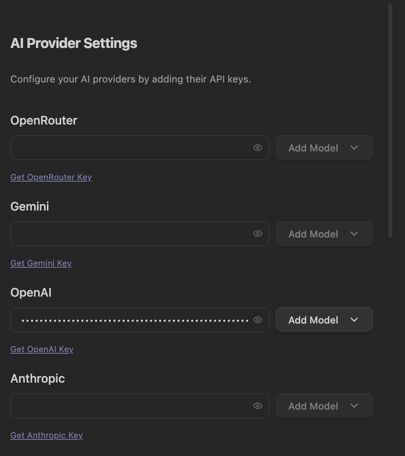Follow the Get OpenRouter Key link

tap(51, 177)
